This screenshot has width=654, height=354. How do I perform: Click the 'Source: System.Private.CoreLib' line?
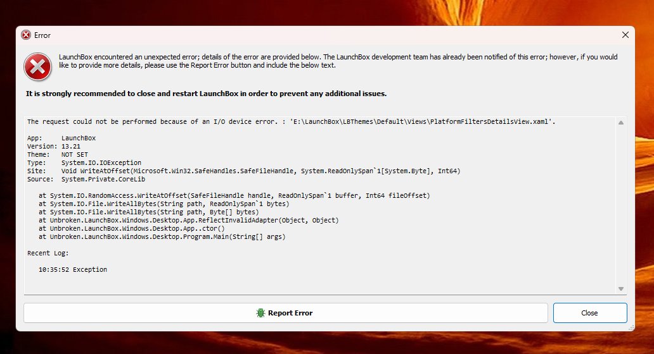coord(86,180)
